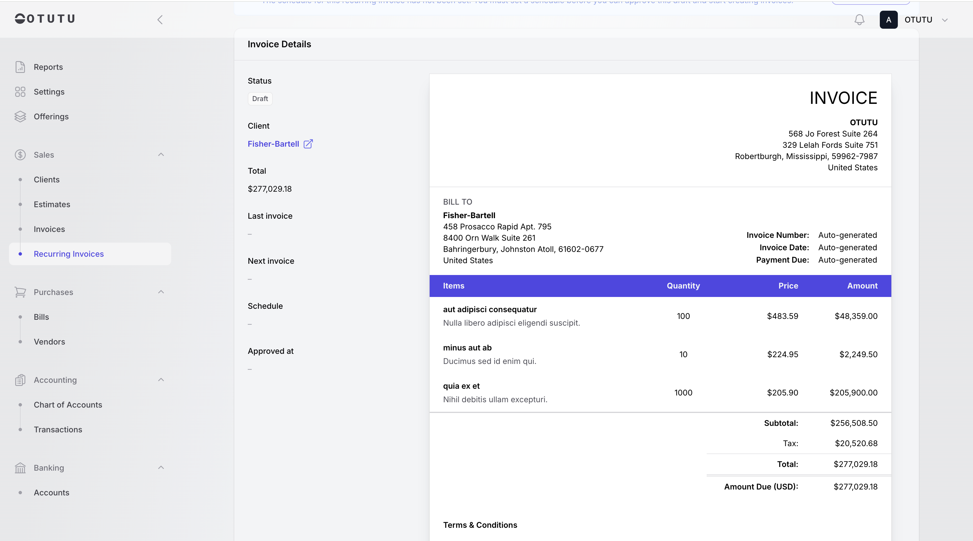
Task: Click the Draft status badge
Action: click(x=260, y=99)
